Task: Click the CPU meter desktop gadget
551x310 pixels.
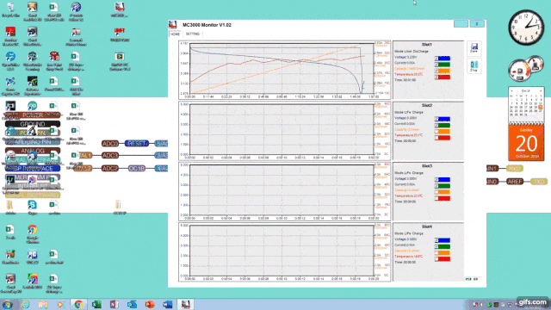Action: 526,68
